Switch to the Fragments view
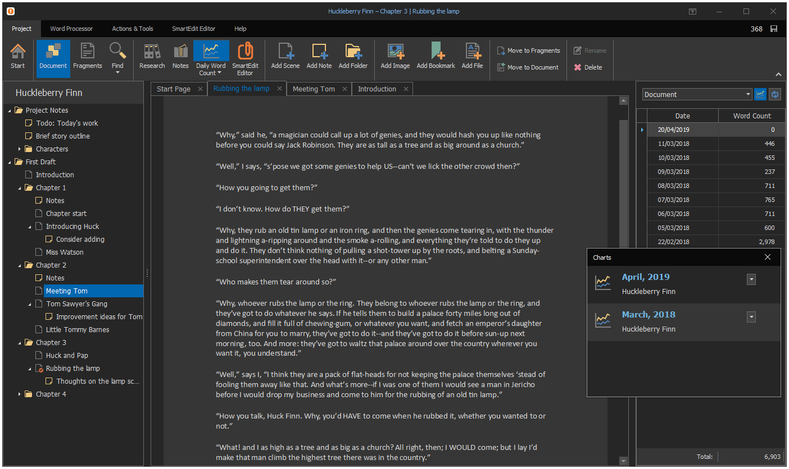789x469 pixels. 87,56
